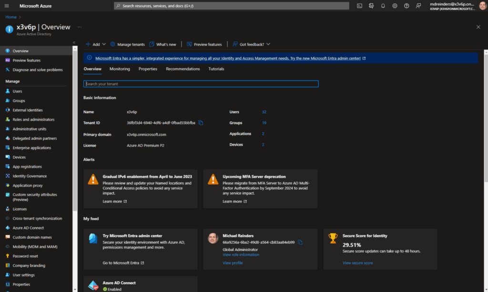
Task: Open Learn more under IPv6 enablement alert
Action: 115,201
